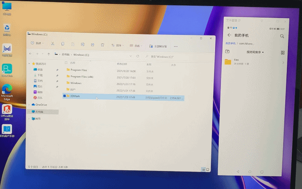Select the Windows folder row
302x189 pixels.
point(123,83)
